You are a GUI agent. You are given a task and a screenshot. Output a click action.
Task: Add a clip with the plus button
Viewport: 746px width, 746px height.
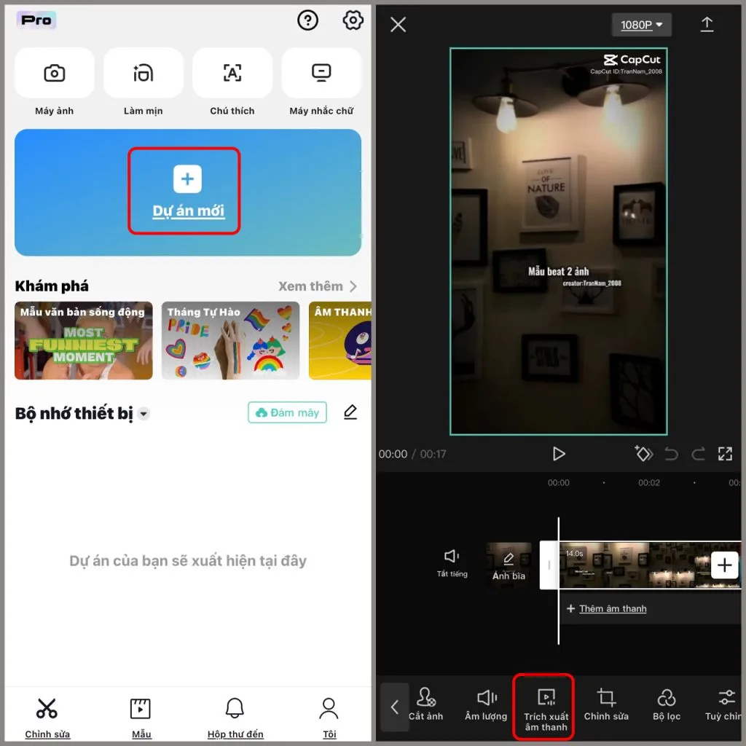tap(725, 565)
